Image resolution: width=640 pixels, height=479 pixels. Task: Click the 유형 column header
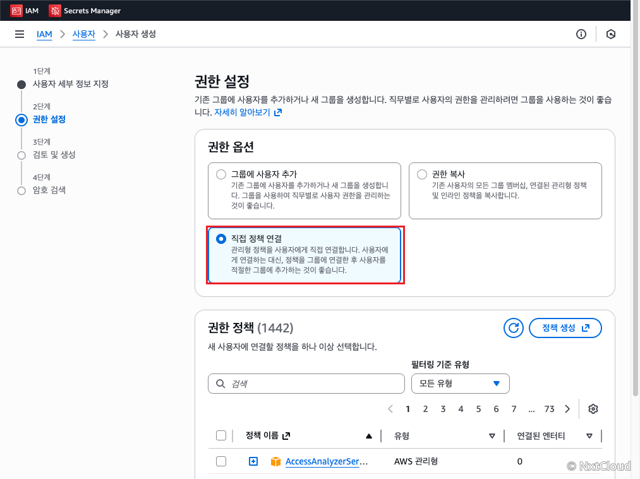click(x=402, y=436)
